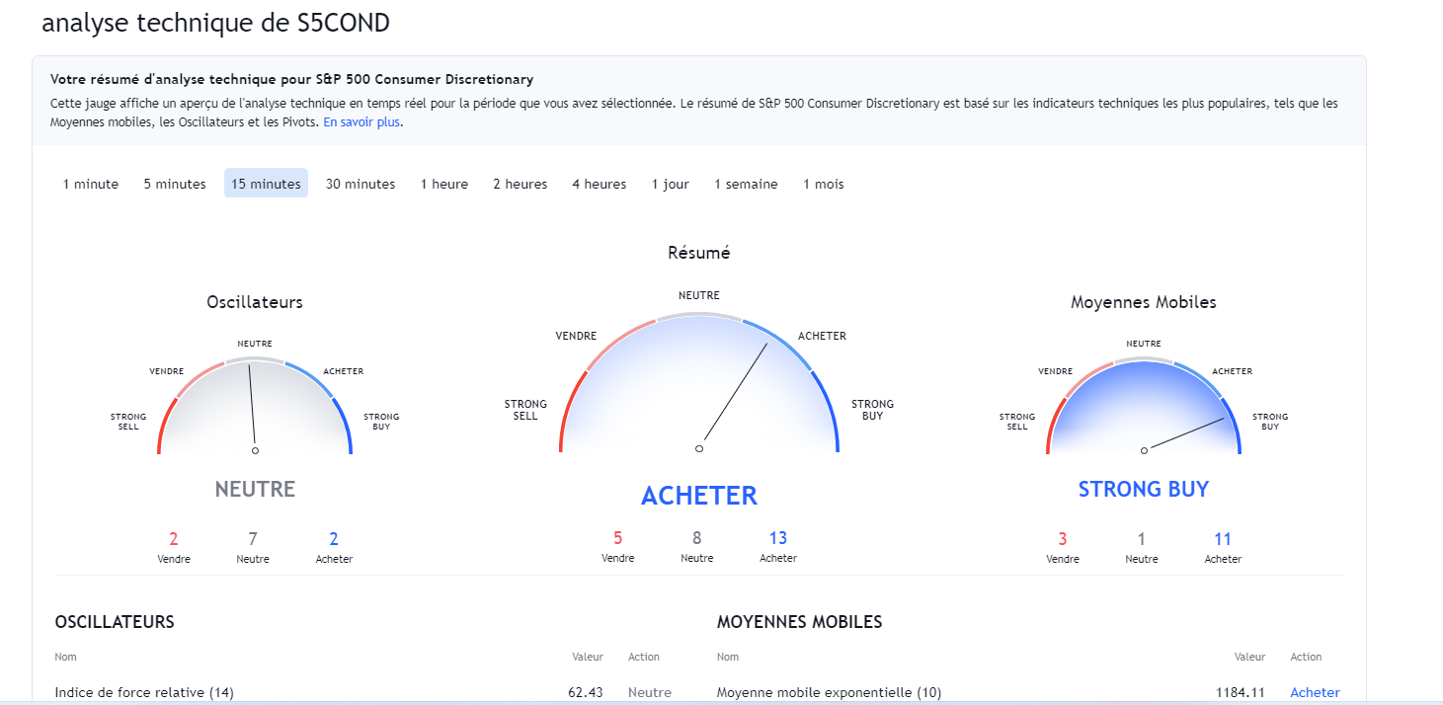Click the Résumé Vendre count 5

click(x=618, y=538)
